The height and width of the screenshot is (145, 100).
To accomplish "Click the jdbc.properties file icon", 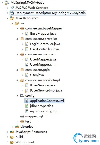I will point(27,106).
